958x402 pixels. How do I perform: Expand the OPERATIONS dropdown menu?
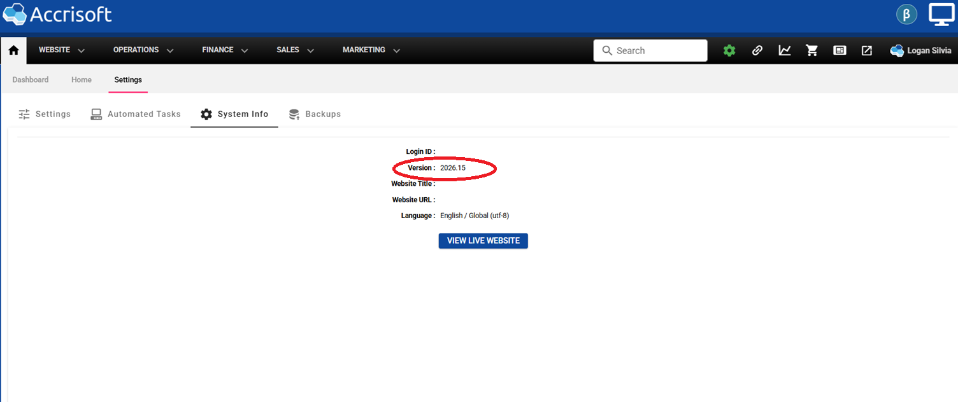tap(143, 50)
